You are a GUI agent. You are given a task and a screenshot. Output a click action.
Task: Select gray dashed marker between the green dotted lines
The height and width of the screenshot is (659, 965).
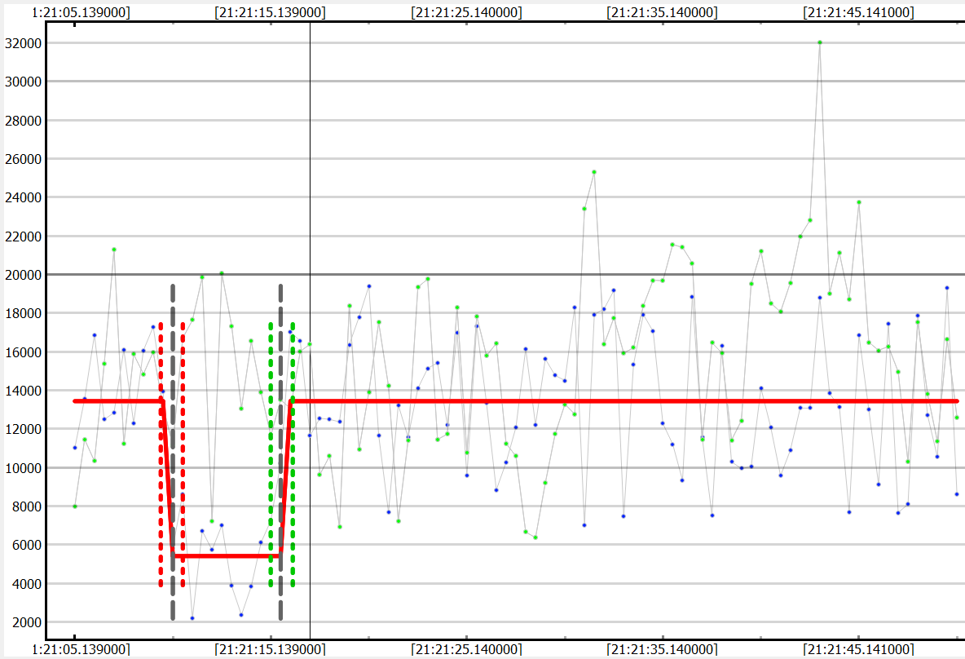(x=280, y=452)
